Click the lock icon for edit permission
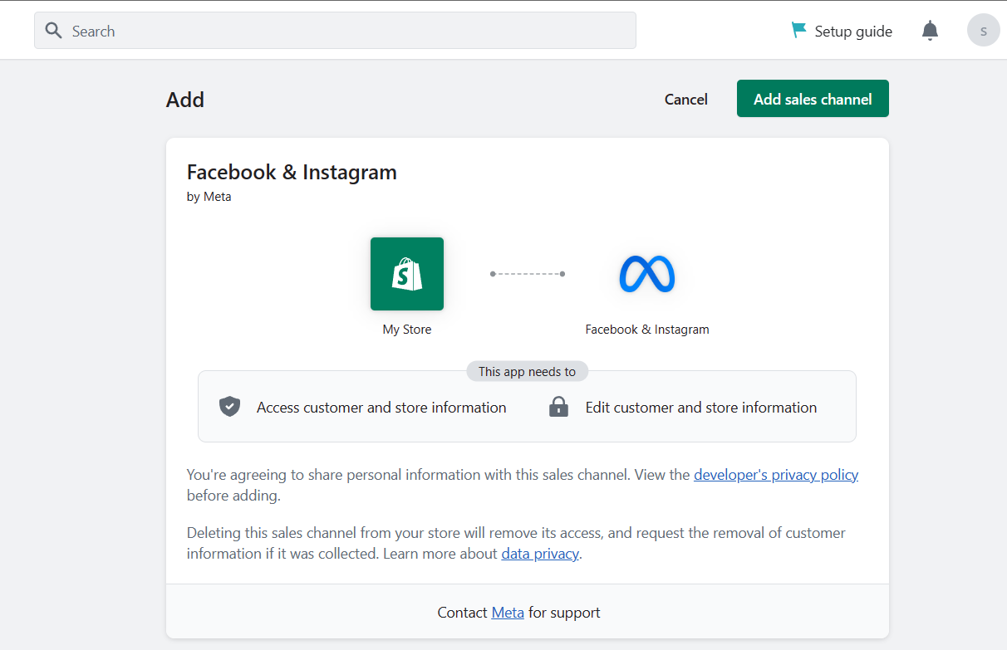Viewport: 1007px width, 650px height. tap(559, 407)
